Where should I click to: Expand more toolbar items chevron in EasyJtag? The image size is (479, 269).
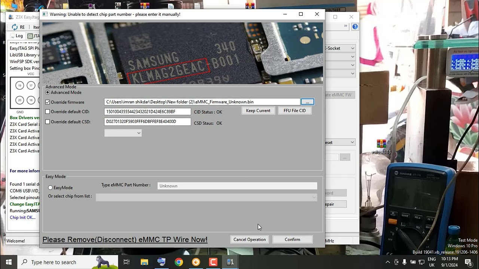(x=345, y=26)
